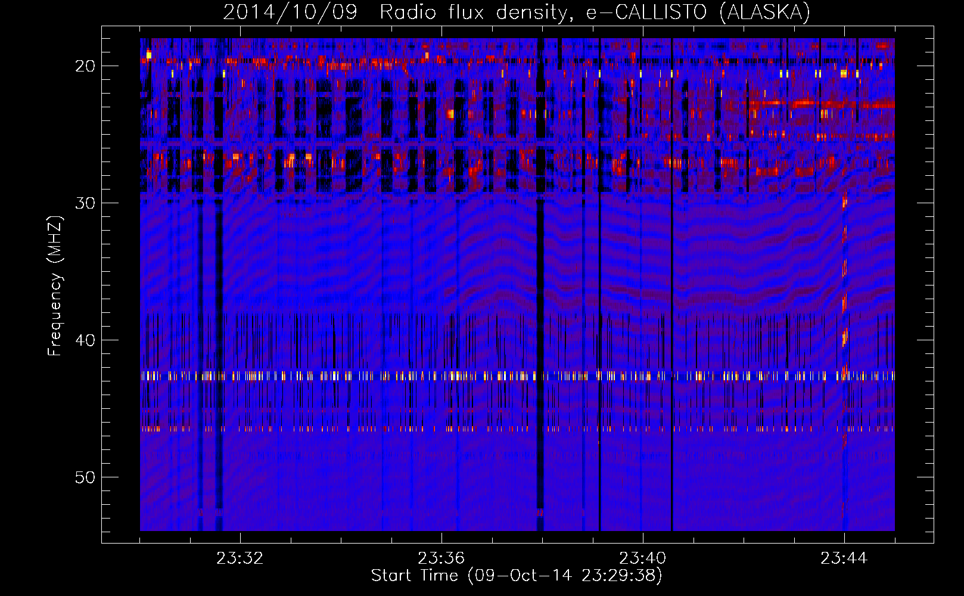Click the Frequency (MHZ) axis title

point(55,286)
